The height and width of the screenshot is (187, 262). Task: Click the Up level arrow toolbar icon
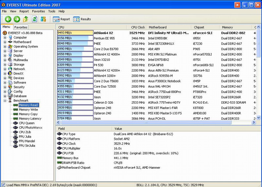click(26, 19)
